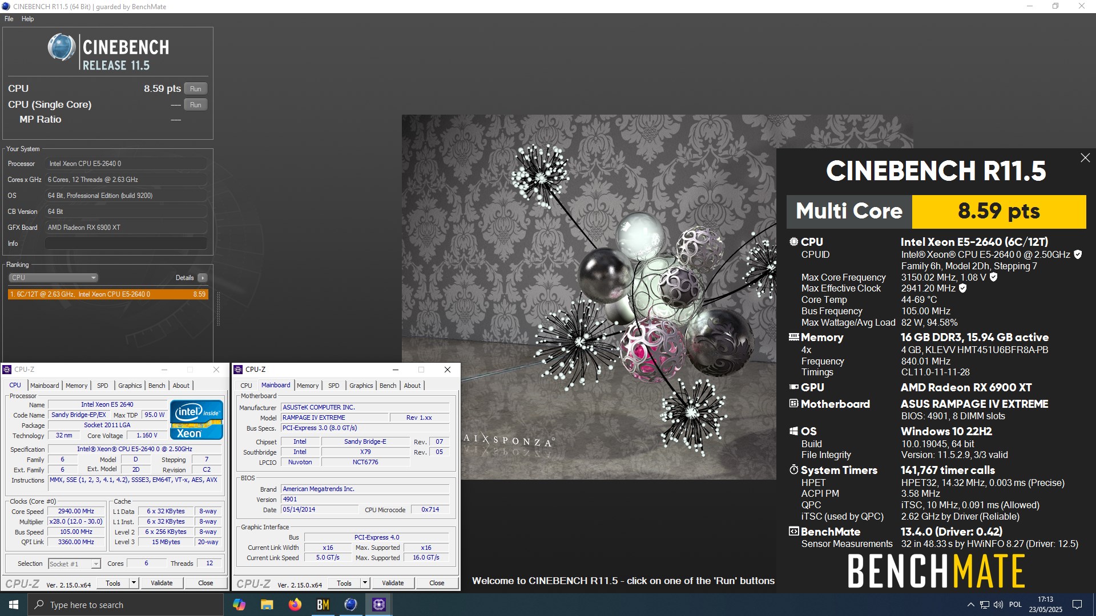Switch the POL input language indicator
This screenshot has width=1096, height=616.
(1016, 605)
